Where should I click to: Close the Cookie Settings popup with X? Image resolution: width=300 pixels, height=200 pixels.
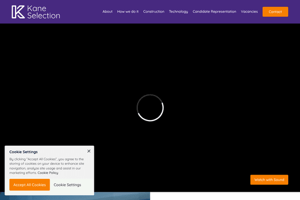tap(89, 151)
